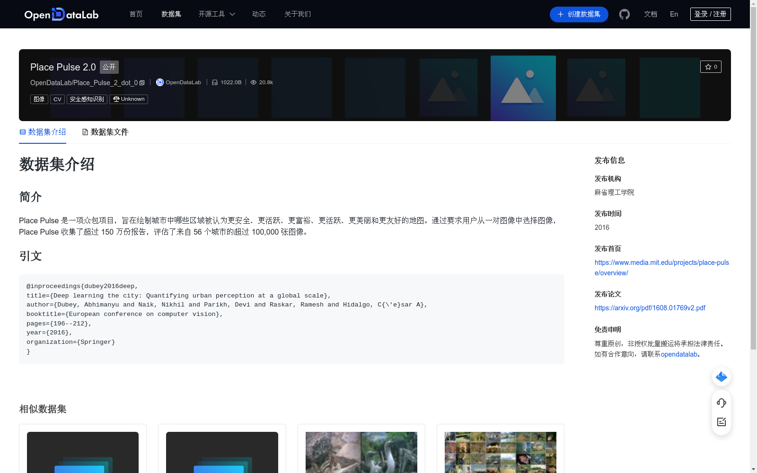Expand the 开源工具 dropdown
The width and height of the screenshot is (757, 473).
[216, 14]
